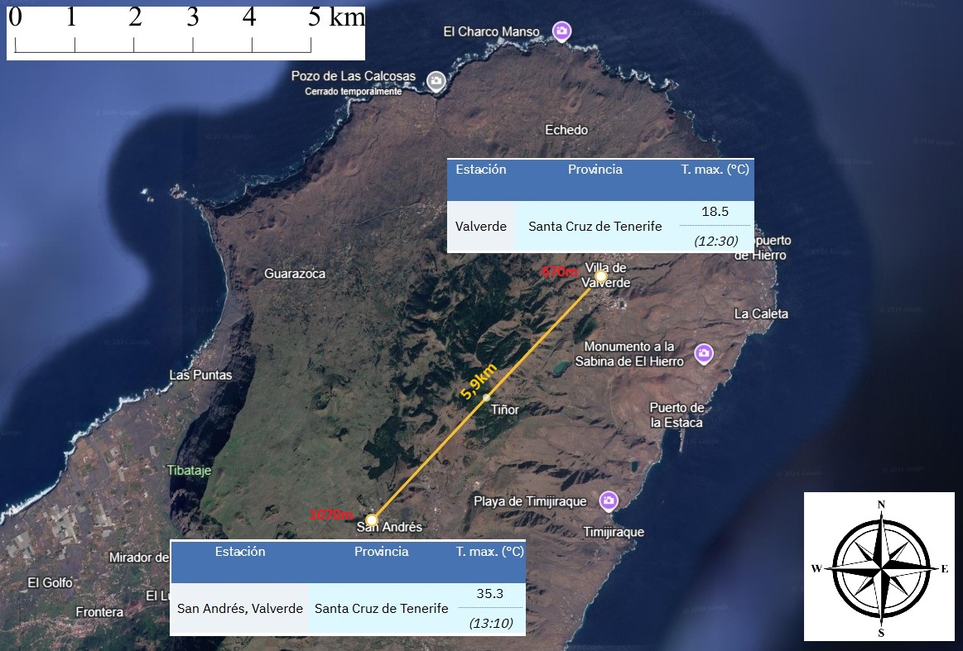Click the (13:10) time value

pos(491,623)
